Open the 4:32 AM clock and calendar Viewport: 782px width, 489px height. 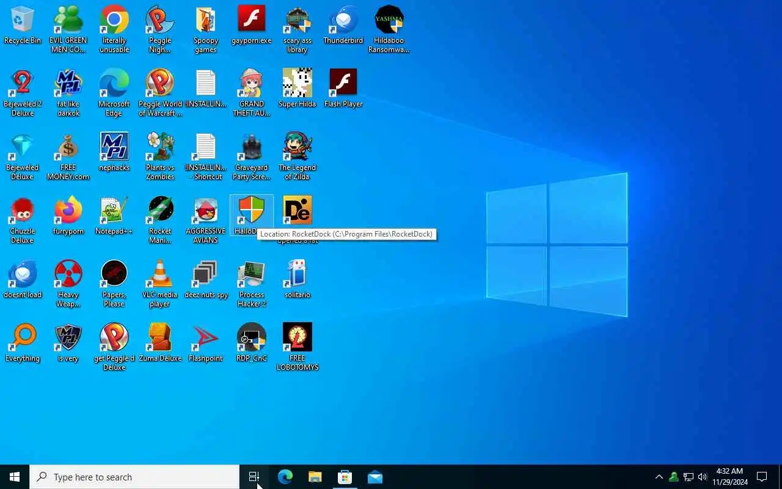point(729,477)
